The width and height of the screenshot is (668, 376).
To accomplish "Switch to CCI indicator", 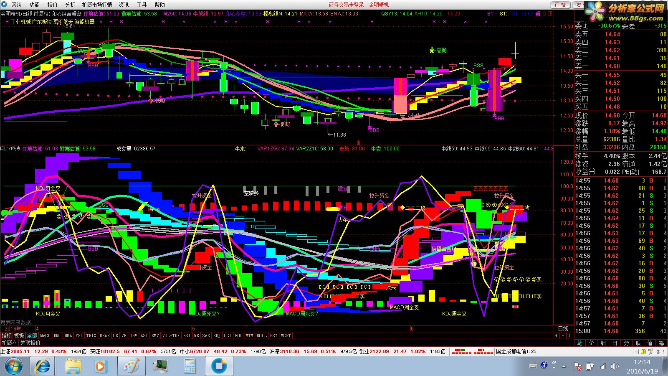I will (228, 335).
